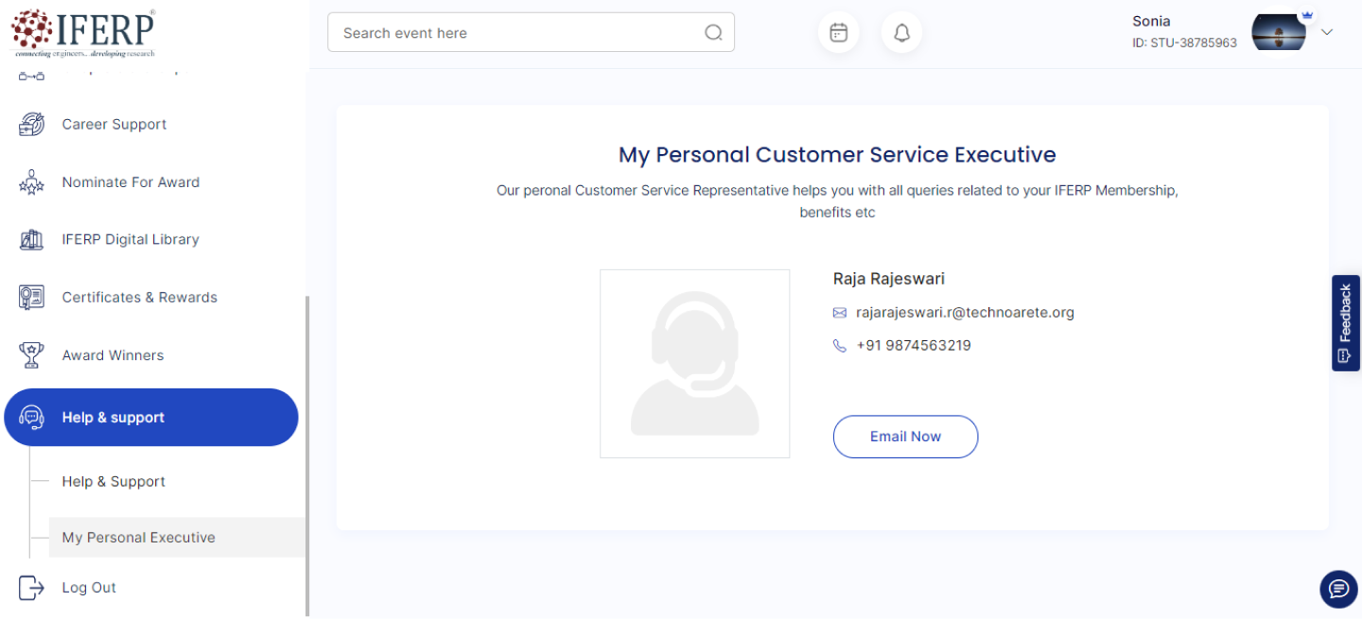Image resolution: width=1362 pixels, height=619 pixels.
Task: Click the calendar icon in header
Action: click(838, 33)
